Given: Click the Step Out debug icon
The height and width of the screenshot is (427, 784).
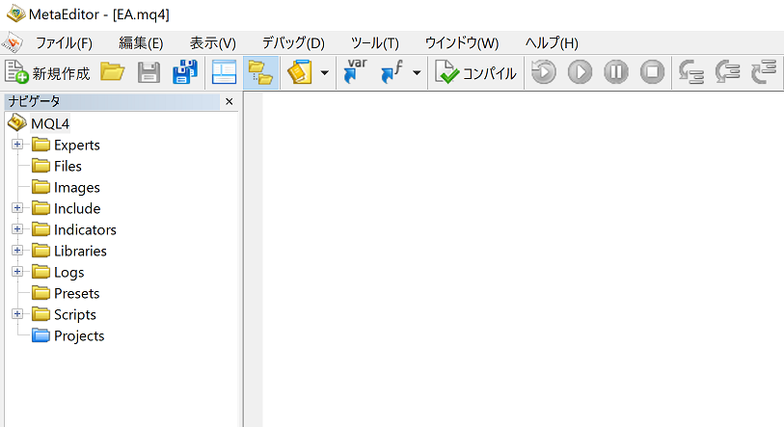Looking at the screenshot, I should coord(764,72).
